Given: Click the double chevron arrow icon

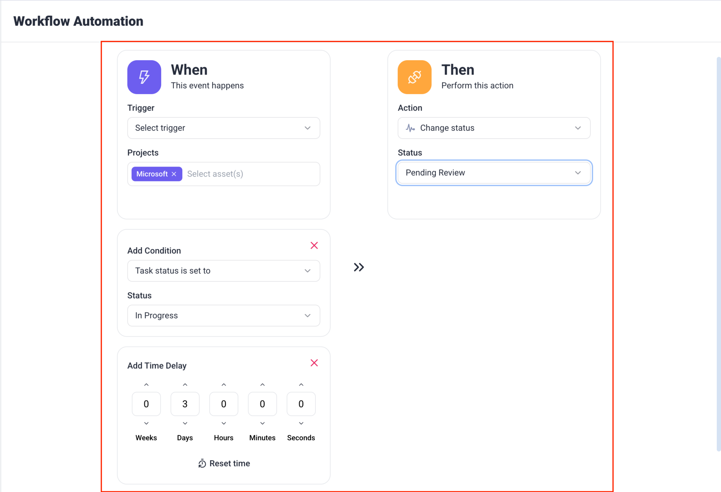Looking at the screenshot, I should (x=359, y=267).
